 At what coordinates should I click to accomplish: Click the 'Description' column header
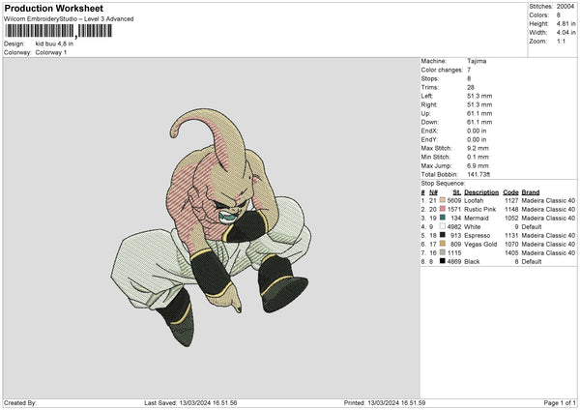coord(481,192)
